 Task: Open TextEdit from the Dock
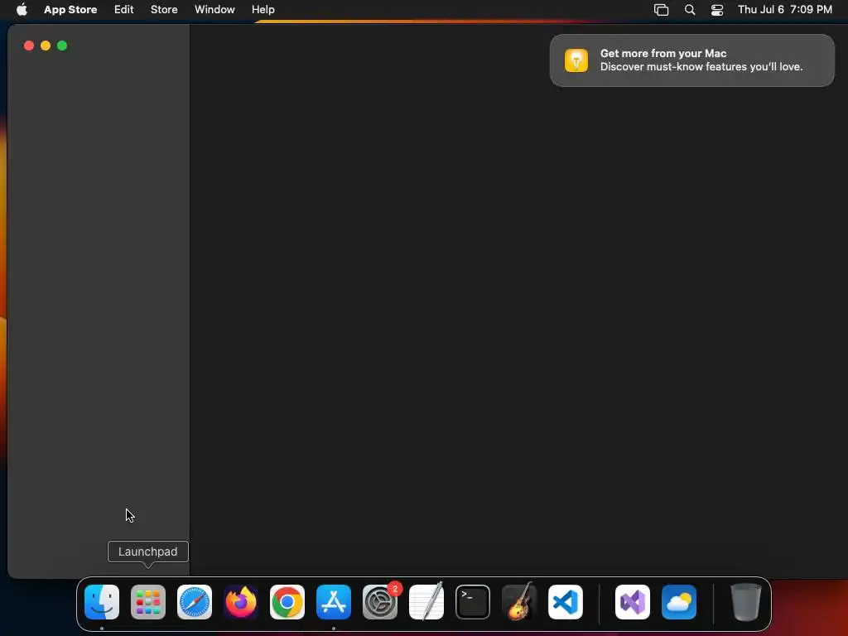[426, 602]
